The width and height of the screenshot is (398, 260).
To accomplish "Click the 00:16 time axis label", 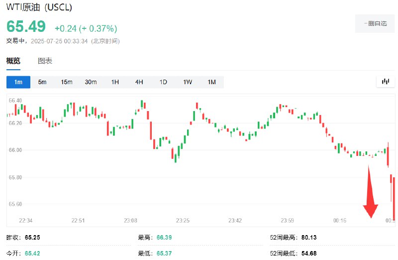I will tap(340, 220).
